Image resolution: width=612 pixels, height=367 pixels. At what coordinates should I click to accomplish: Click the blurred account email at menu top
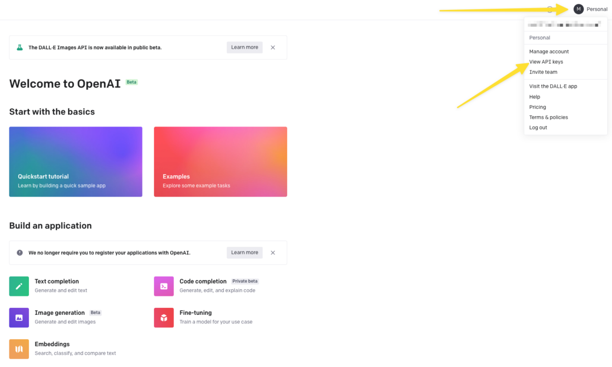tap(564, 25)
